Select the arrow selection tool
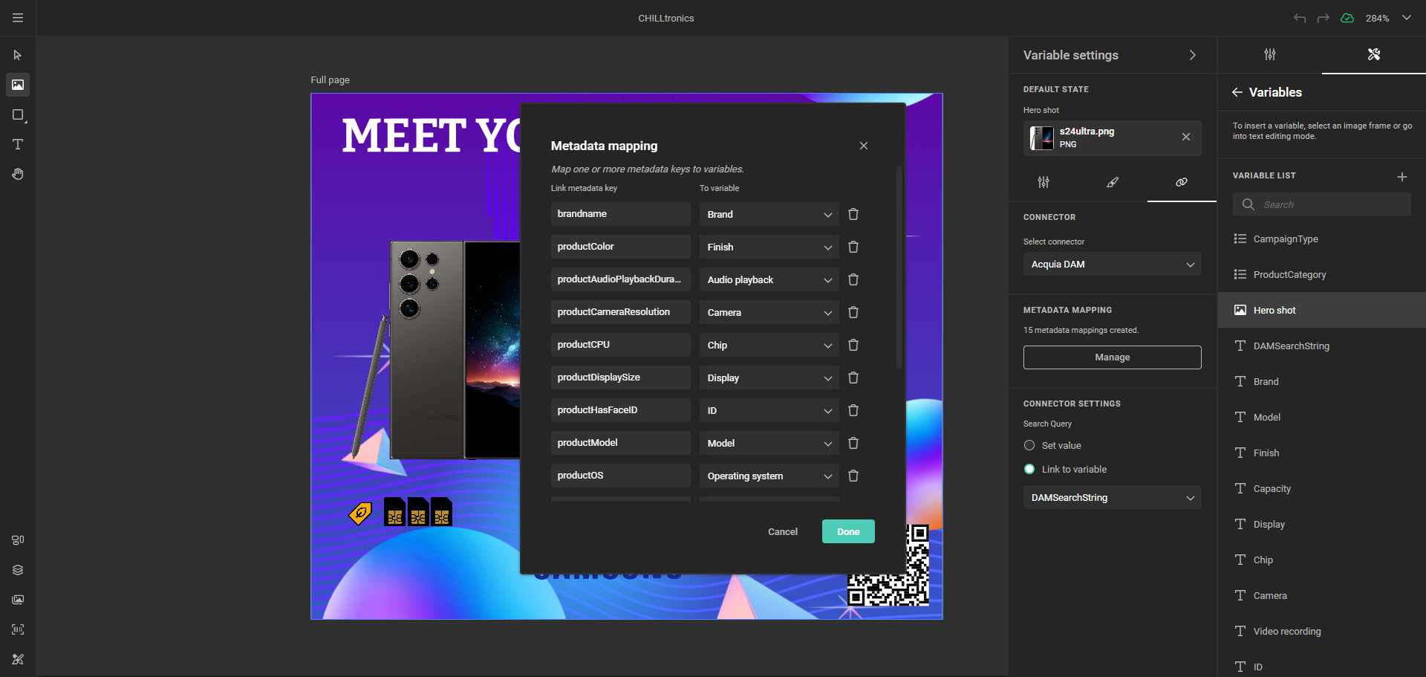Viewport: 1426px width, 677px height. pos(18,55)
